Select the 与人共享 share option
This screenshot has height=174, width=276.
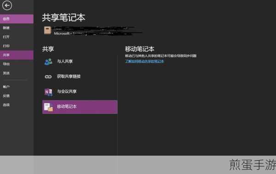80,62
